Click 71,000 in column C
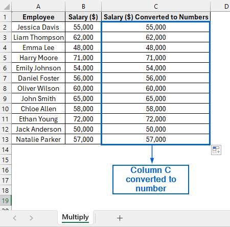230x227 pixels. [156, 58]
